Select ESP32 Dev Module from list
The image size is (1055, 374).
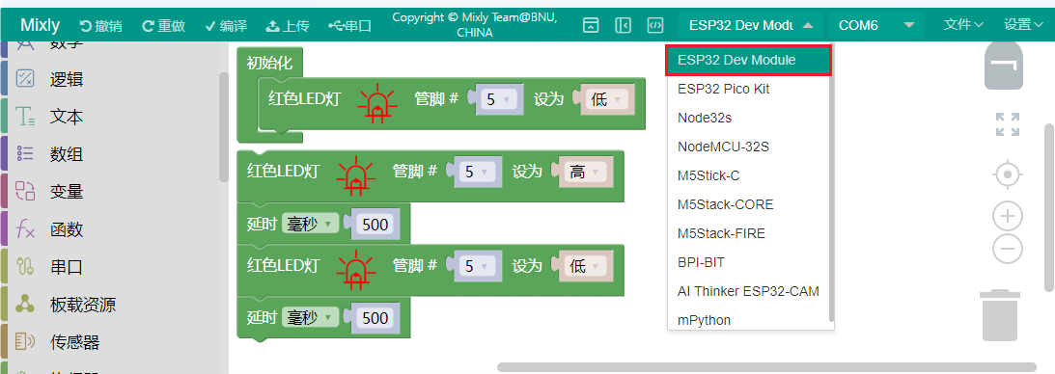749,60
